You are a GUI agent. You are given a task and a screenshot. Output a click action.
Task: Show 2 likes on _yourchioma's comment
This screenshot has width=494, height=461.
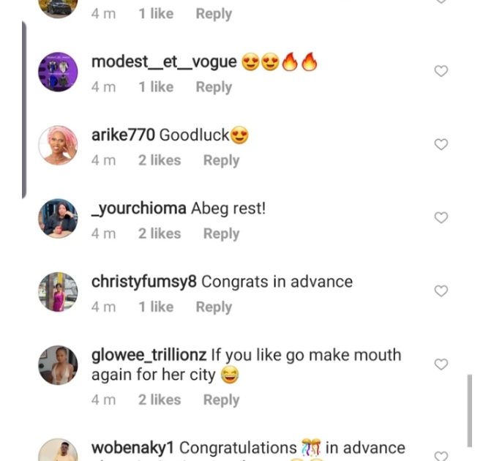pyautogui.click(x=160, y=233)
